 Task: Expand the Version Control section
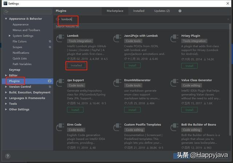pyautogui.click(x=6, y=87)
